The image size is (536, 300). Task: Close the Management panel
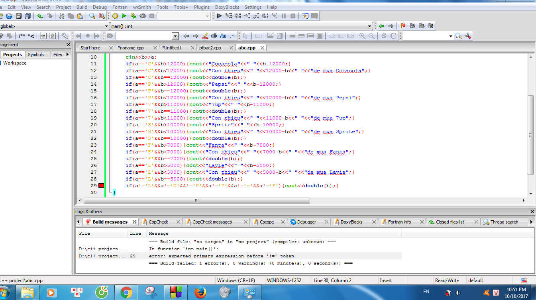pyautogui.click(x=68, y=45)
